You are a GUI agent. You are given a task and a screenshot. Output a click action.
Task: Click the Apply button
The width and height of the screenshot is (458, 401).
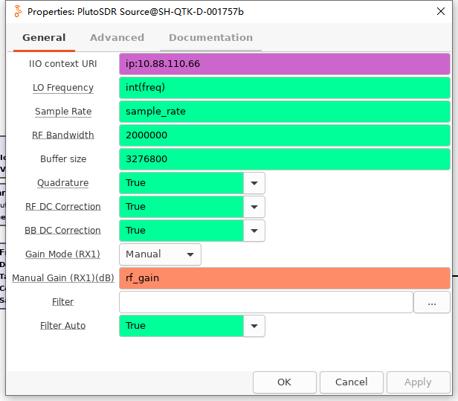click(419, 382)
